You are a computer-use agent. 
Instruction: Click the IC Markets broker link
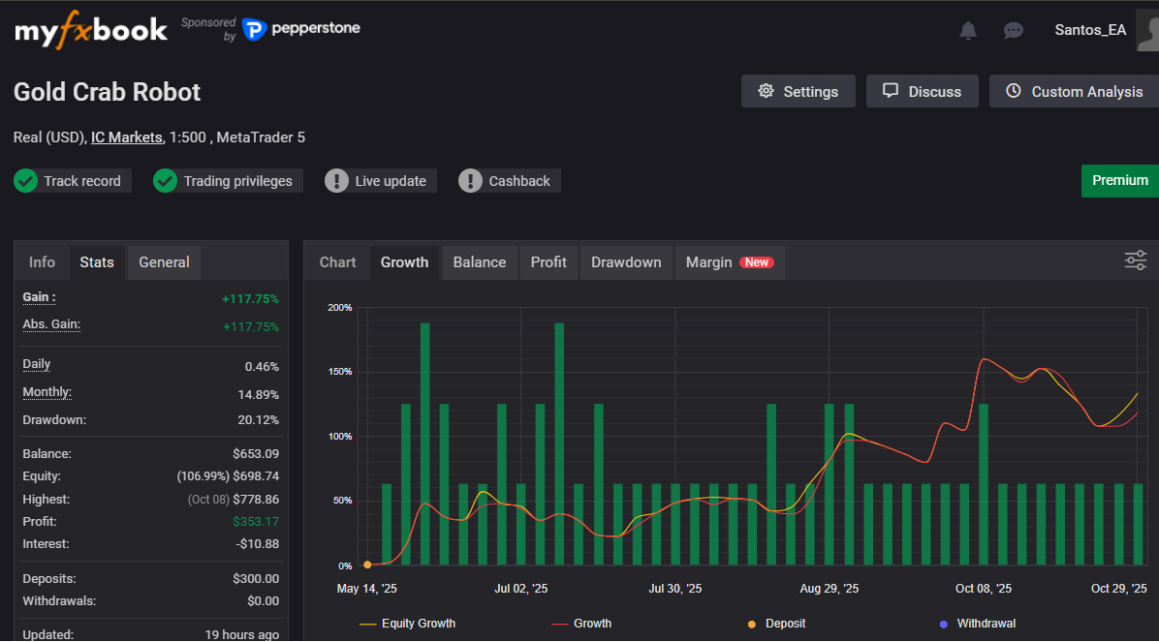[126, 138]
